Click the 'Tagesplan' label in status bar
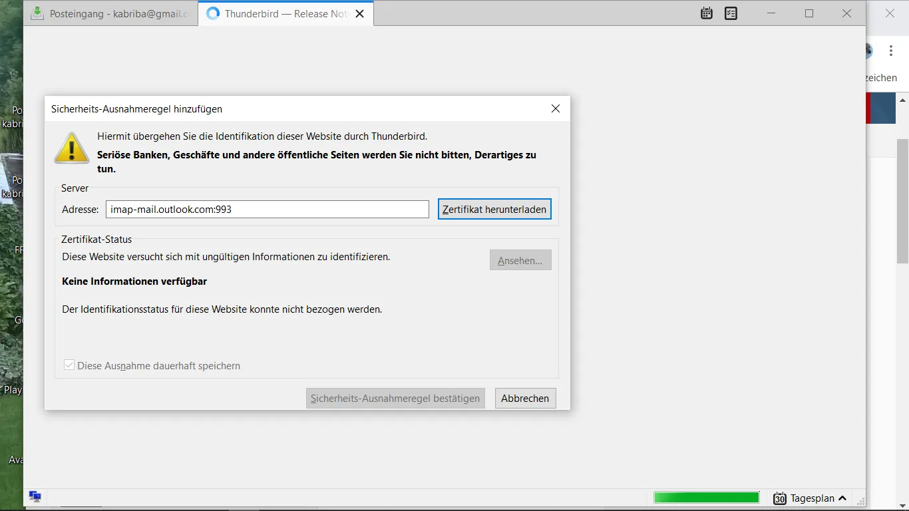 tap(813, 498)
